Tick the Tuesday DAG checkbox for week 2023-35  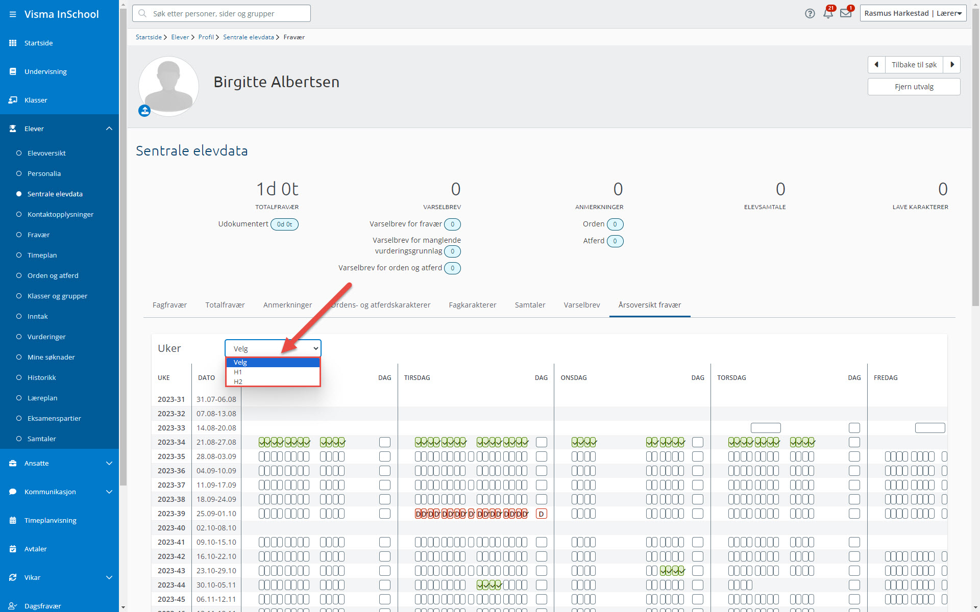[542, 456]
